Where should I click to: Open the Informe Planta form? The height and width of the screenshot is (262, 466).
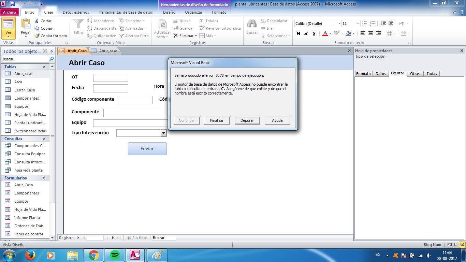pyautogui.click(x=27, y=218)
